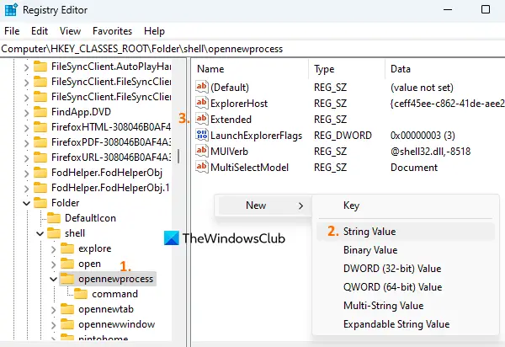Open the Favorites menu
Image resolution: width=505 pixels, height=347 pixels.
pos(112,31)
